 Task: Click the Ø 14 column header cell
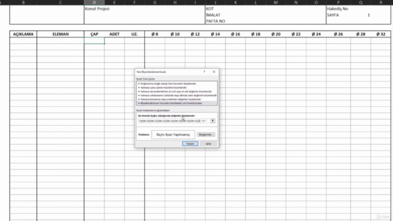(x=216, y=34)
